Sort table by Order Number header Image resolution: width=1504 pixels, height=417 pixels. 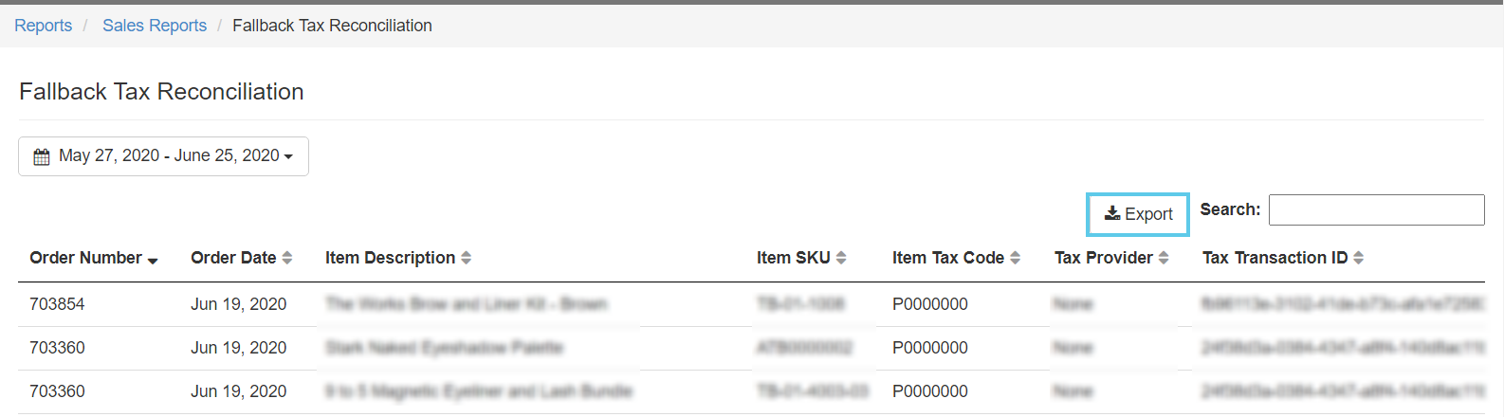point(85,258)
